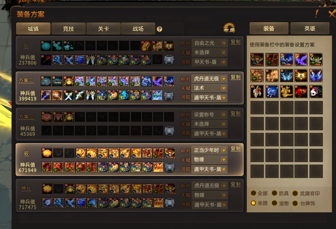Click the helmet icon in 方案二 row
Image resolution: width=336 pixels, height=229 pixels.
[169, 96]
